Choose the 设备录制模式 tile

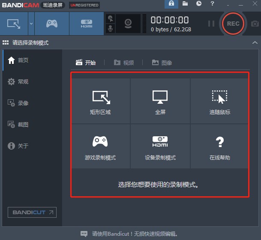coord(160,146)
